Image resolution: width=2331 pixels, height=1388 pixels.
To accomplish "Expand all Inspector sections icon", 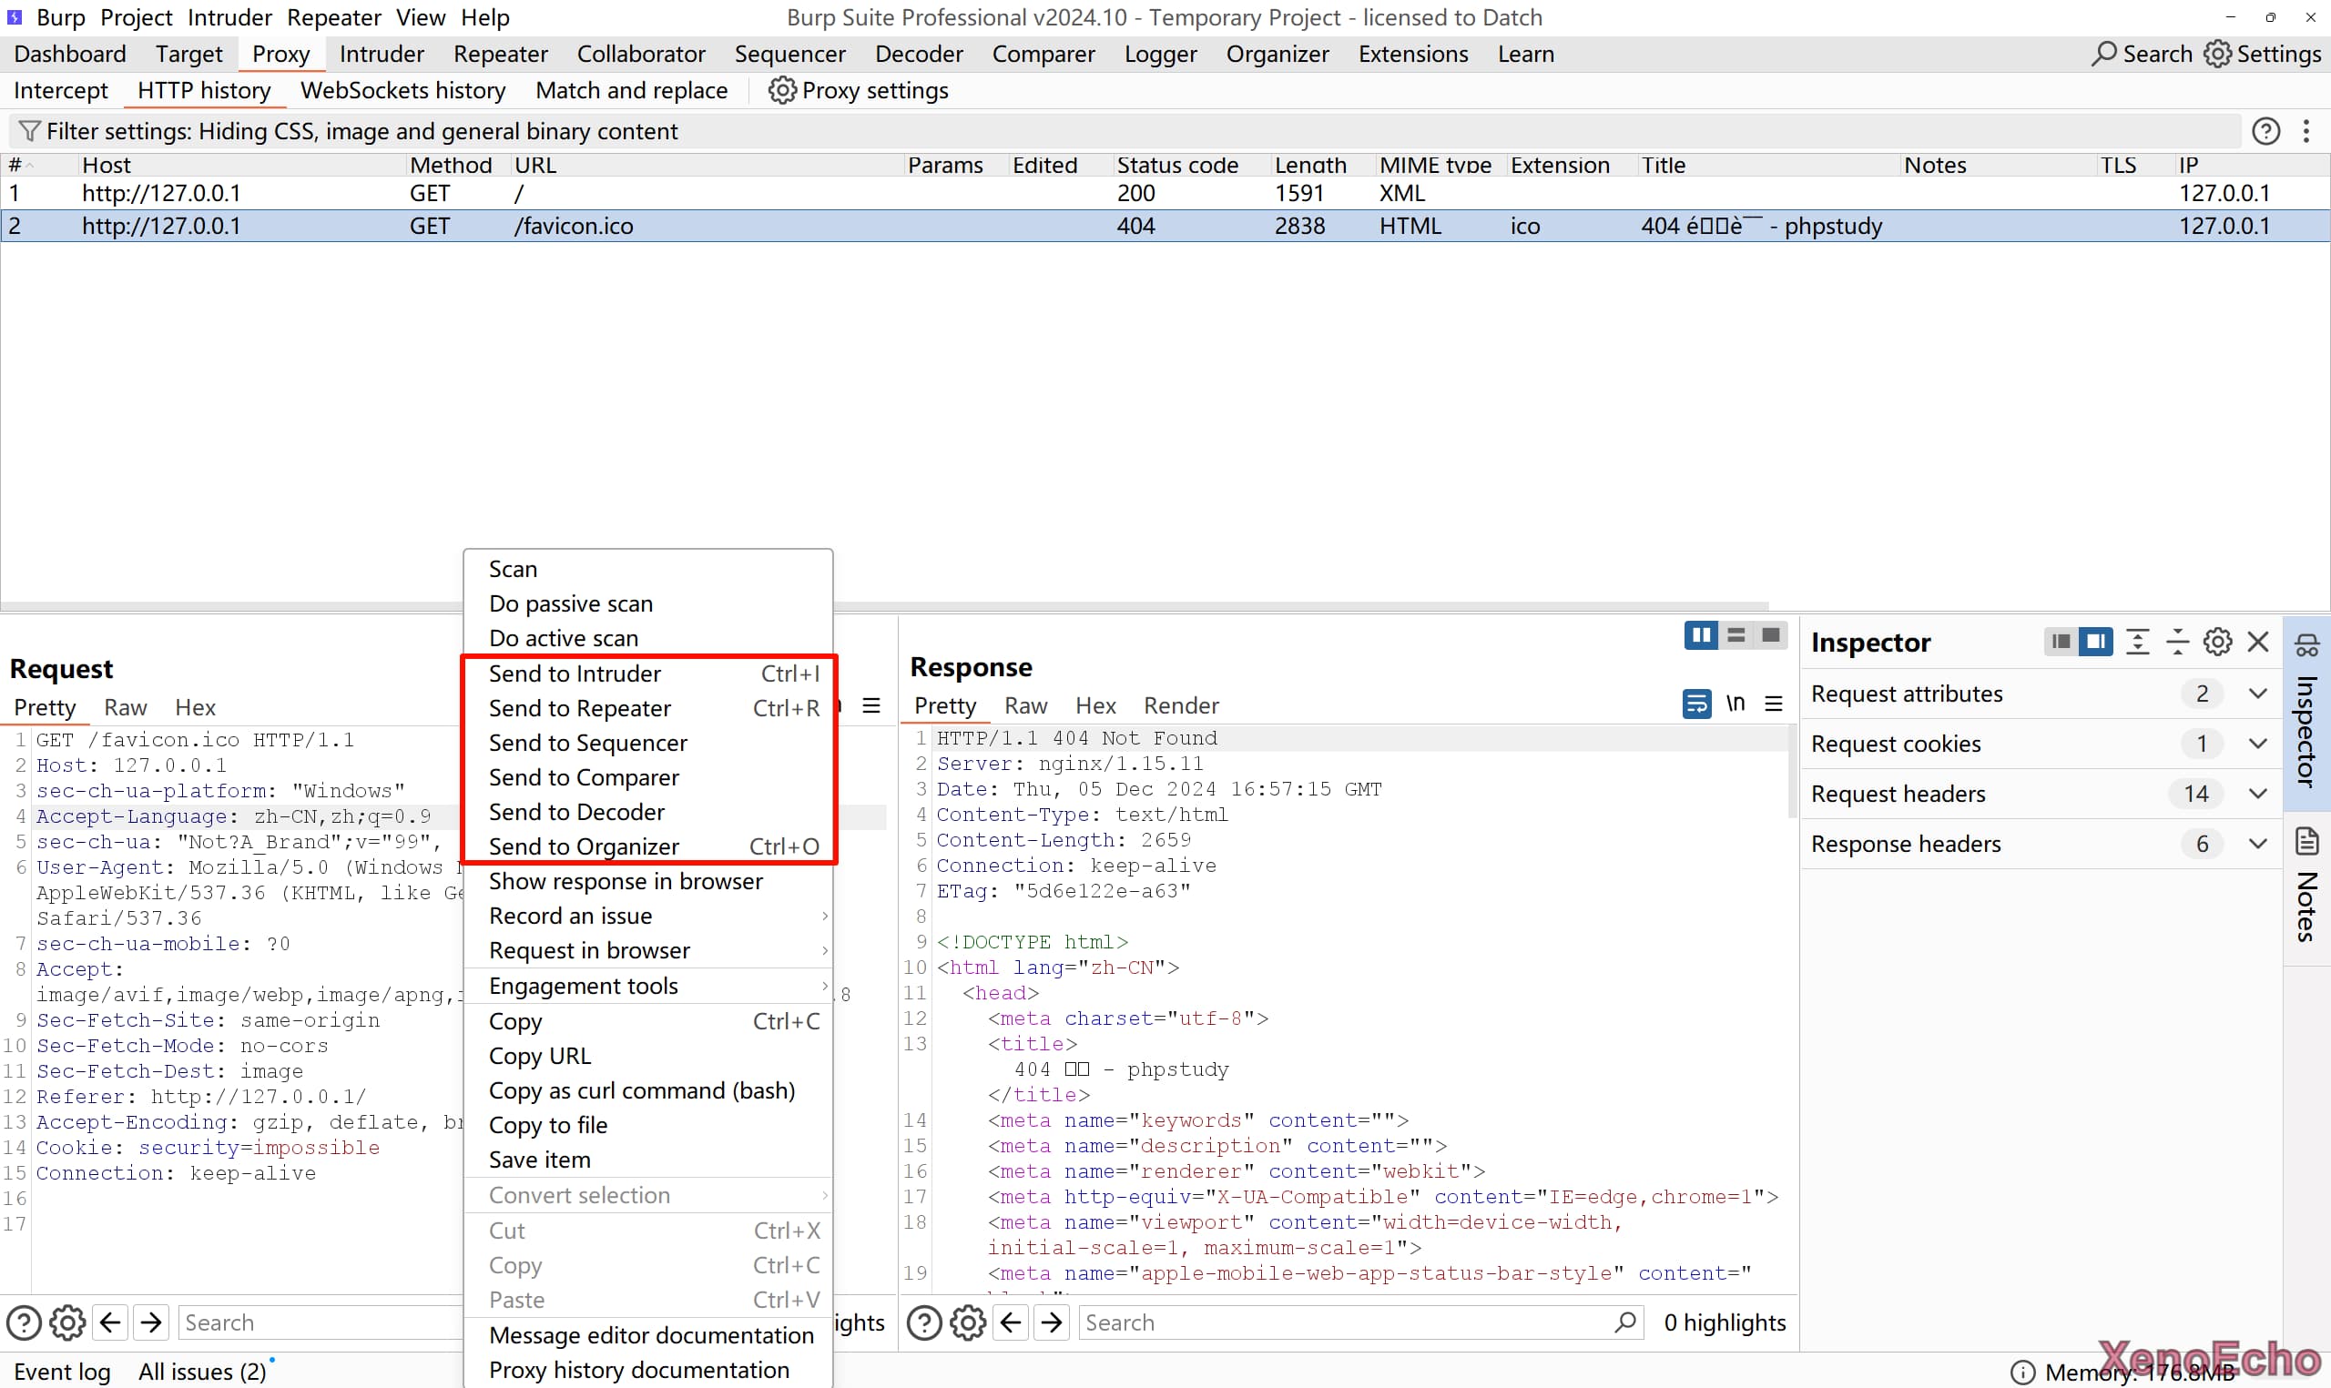I will pyautogui.click(x=2137, y=642).
